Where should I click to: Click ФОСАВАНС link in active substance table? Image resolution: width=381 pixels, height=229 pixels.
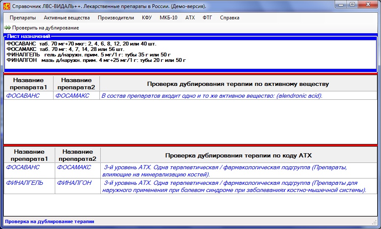(23, 96)
